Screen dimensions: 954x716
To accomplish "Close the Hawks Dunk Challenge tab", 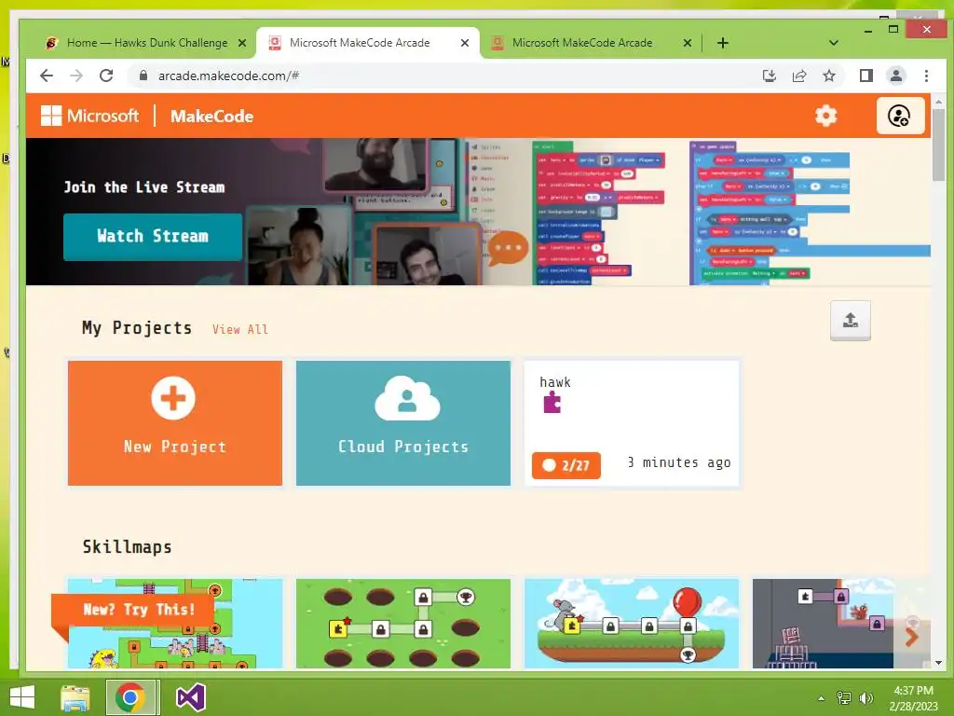I will pyautogui.click(x=242, y=43).
